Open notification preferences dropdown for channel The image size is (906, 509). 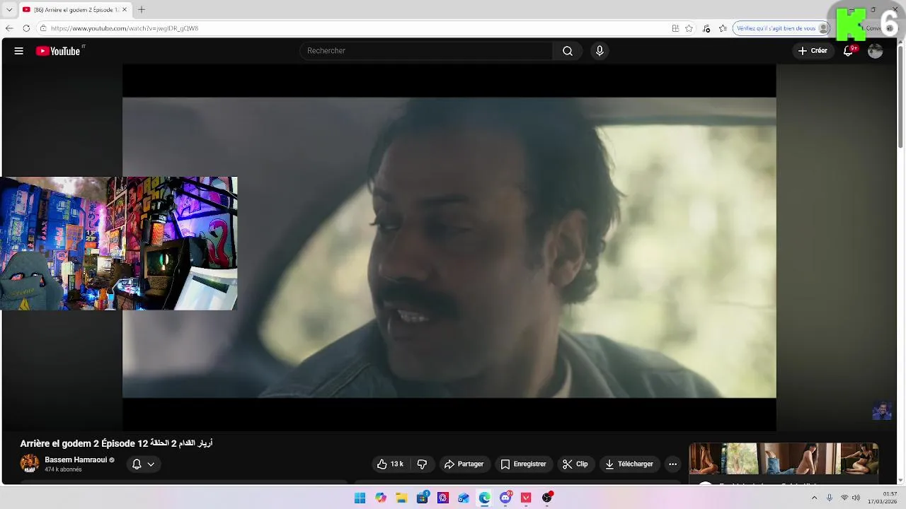pyautogui.click(x=144, y=464)
